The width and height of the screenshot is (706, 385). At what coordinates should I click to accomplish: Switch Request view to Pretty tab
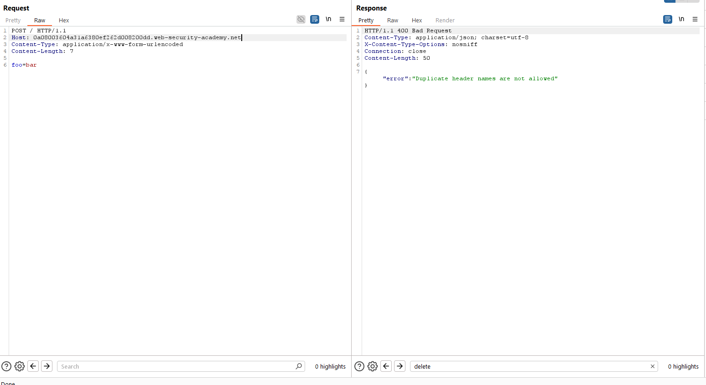(13, 21)
